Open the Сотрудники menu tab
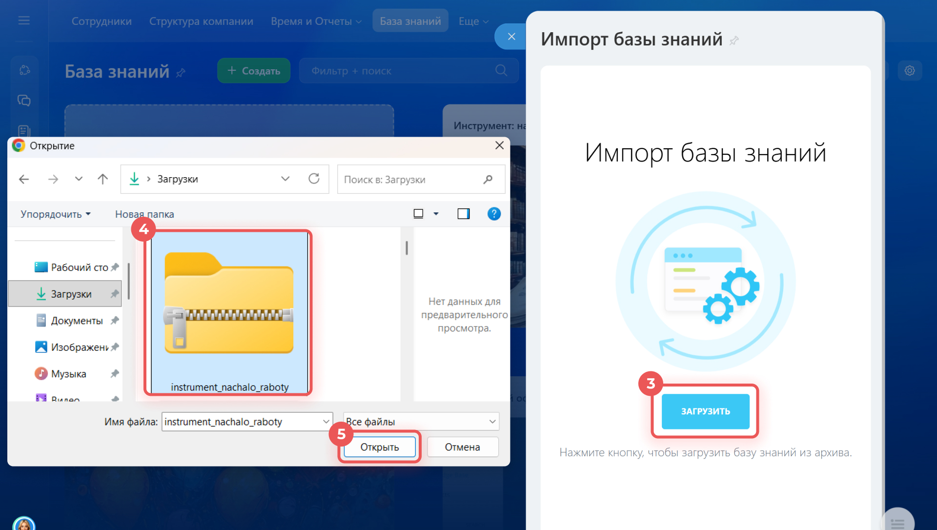Viewport: 937px width, 530px height. click(x=102, y=21)
